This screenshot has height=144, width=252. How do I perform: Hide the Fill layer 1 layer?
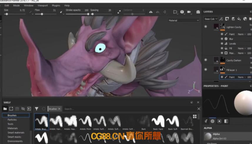pos(206,70)
